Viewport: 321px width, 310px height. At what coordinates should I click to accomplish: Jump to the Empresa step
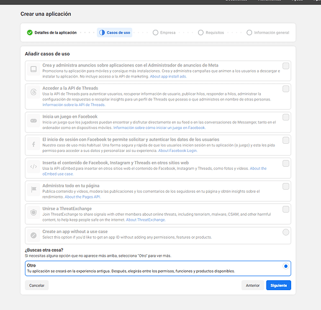click(x=164, y=33)
